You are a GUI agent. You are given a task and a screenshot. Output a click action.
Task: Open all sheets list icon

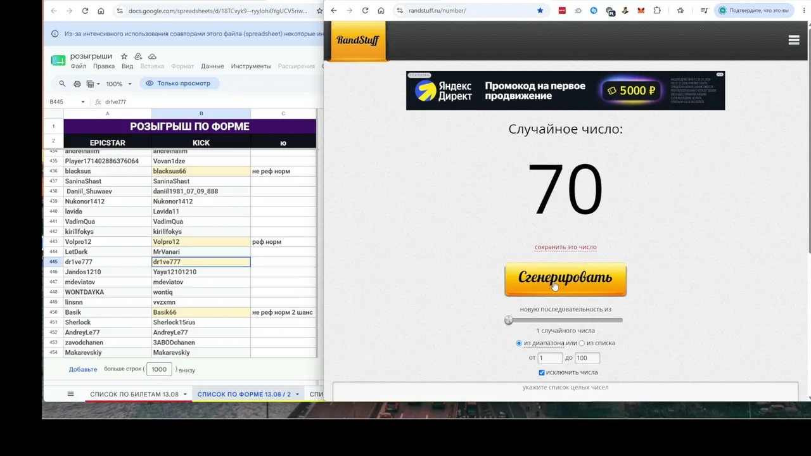click(x=71, y=394)
